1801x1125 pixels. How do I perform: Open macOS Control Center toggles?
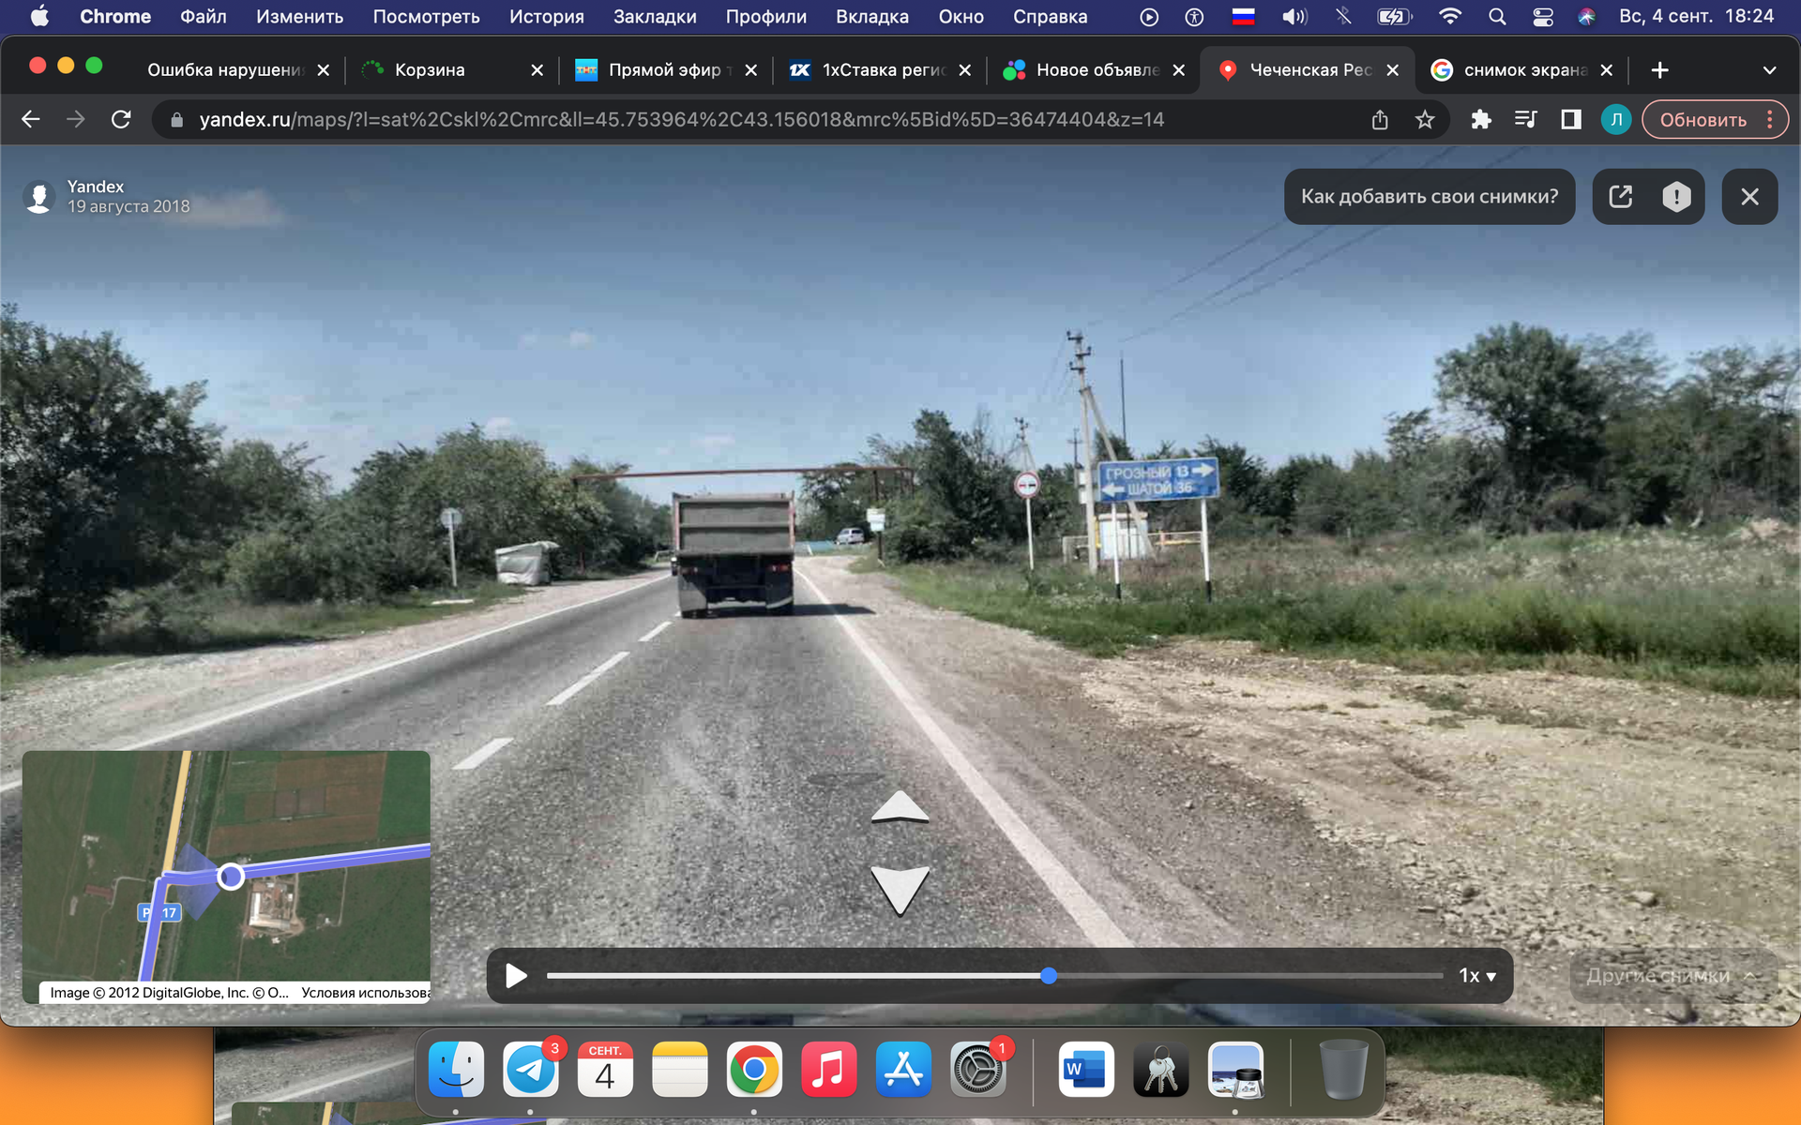coord(1542,17)
